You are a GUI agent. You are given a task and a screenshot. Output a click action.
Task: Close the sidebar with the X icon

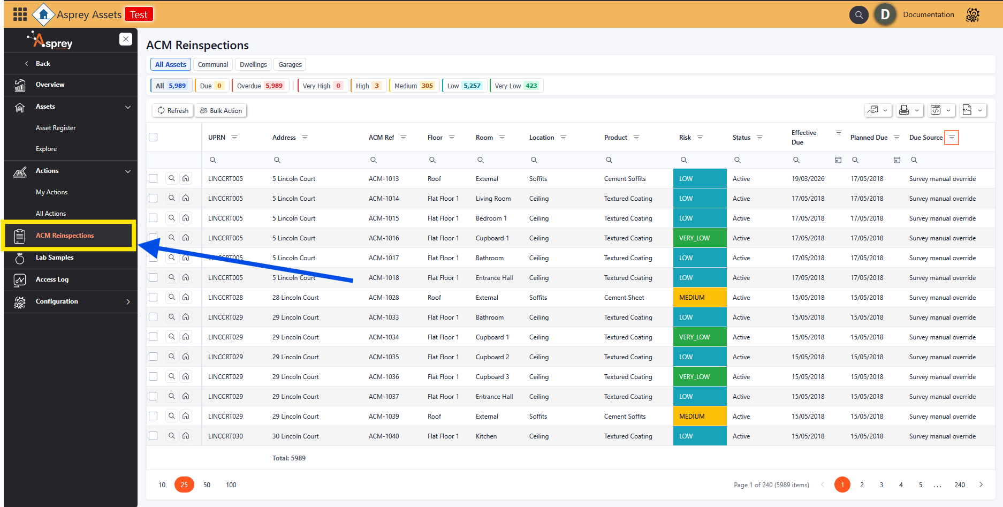(126, 39)
